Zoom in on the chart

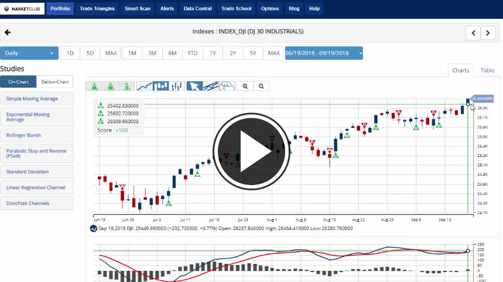coord(245,86)
